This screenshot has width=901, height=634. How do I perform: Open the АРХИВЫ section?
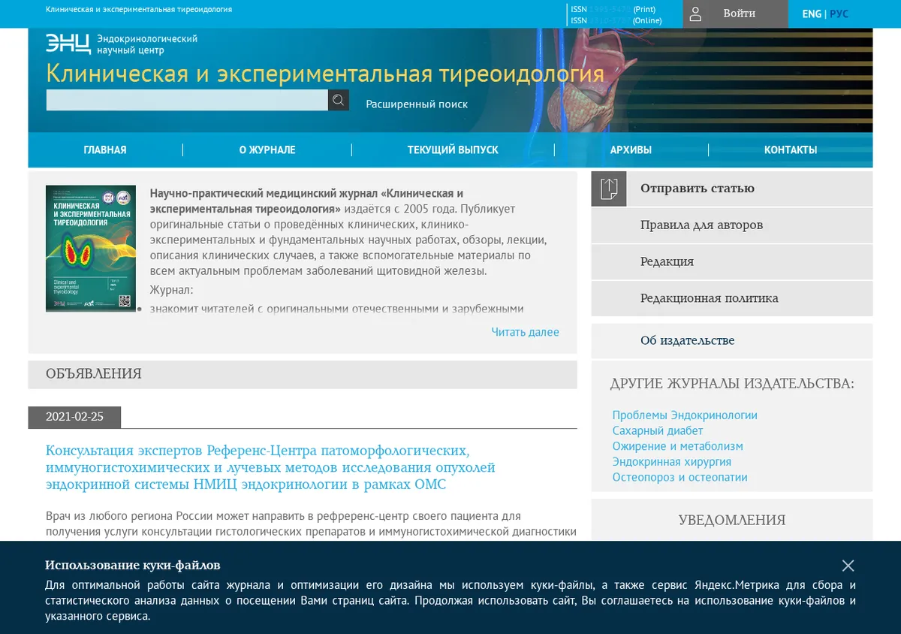click(631, 150)
